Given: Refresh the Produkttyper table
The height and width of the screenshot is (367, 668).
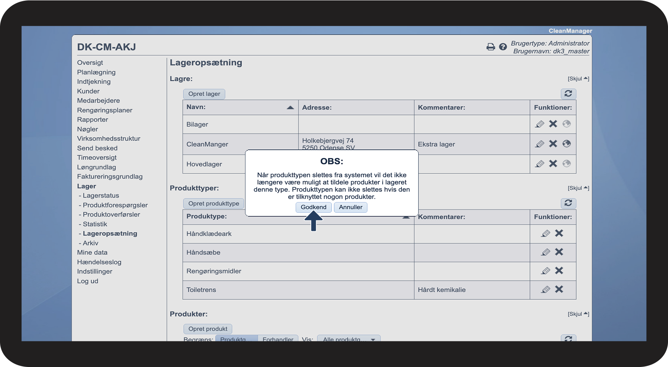Looking at the screenshot, I should [568, 203].
